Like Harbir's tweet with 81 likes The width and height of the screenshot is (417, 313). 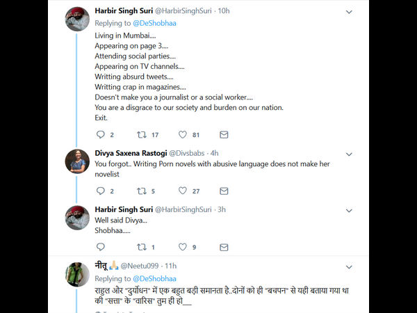pos(183,134)
